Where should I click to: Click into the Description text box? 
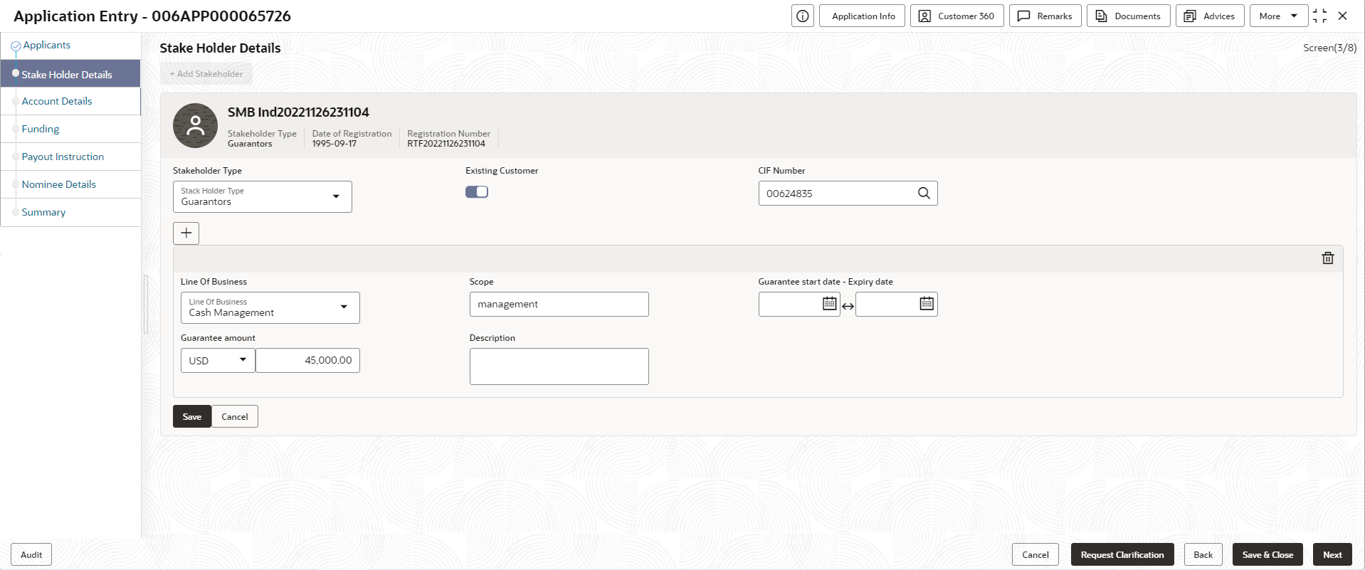(x=559, y=366)
